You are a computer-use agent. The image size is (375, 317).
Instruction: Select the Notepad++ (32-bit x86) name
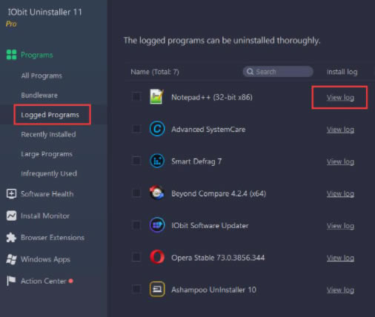coord(212,97)
